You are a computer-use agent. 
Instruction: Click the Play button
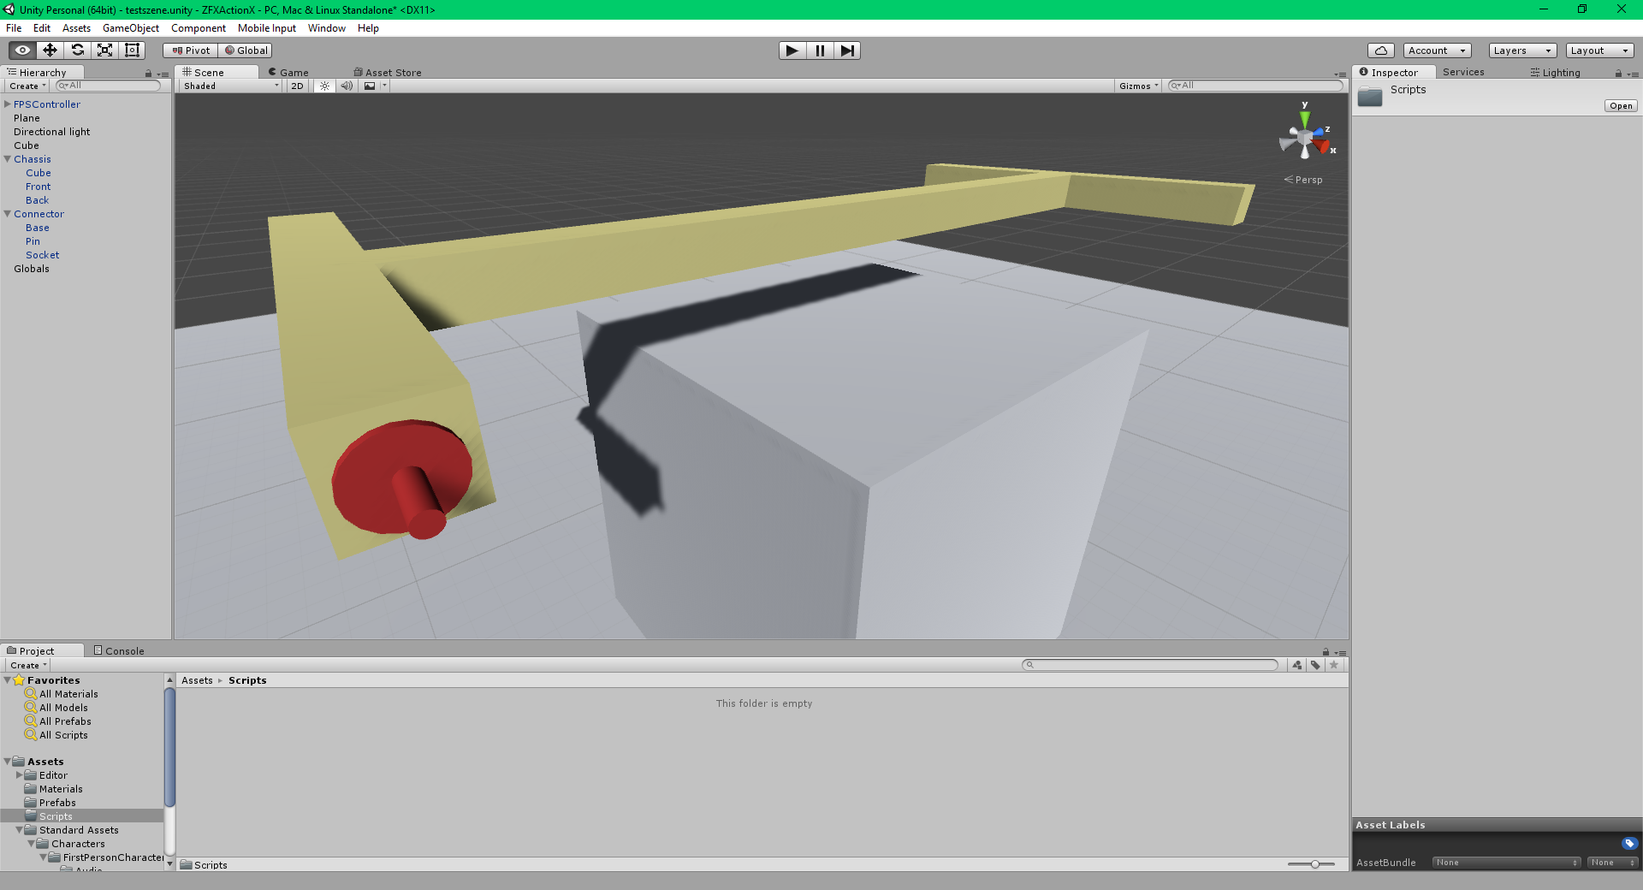(x=792, y=50)
